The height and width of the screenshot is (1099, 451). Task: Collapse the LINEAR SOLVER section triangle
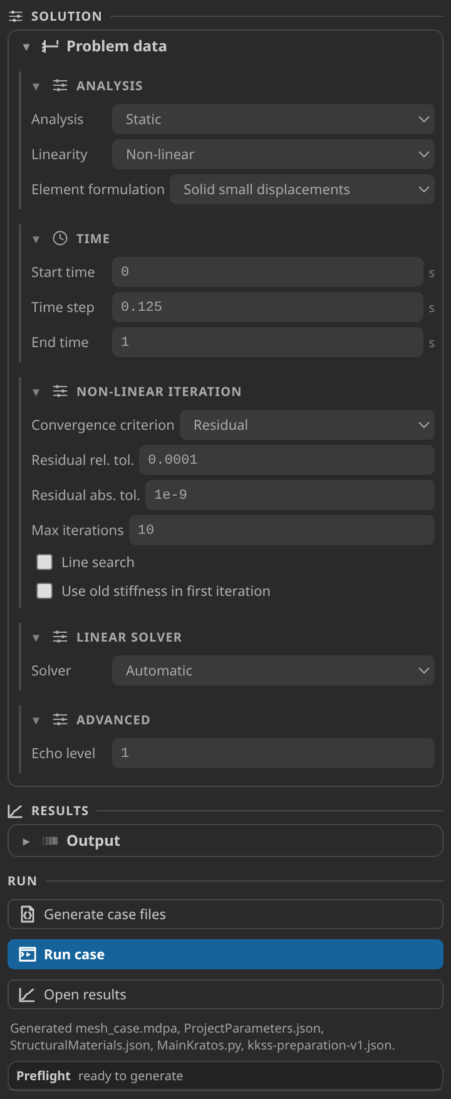pos(36,638)
